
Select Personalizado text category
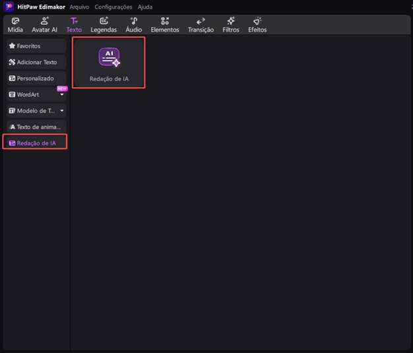tap(35, 79)
